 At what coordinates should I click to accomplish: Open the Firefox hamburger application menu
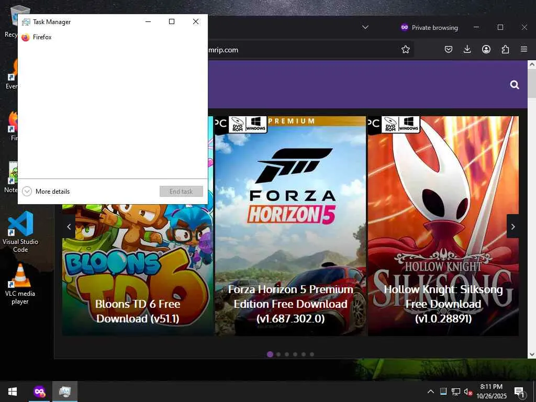coord(523,49)
